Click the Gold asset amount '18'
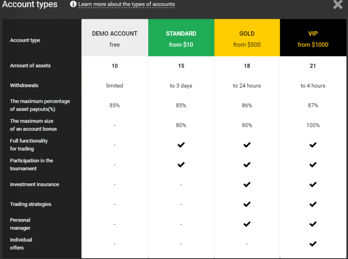Viewport: 348px width, 259px height. click(x=247, y=66)
